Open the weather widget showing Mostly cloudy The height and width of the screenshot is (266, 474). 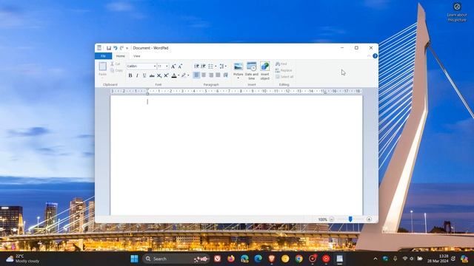(x=23, y=259)
